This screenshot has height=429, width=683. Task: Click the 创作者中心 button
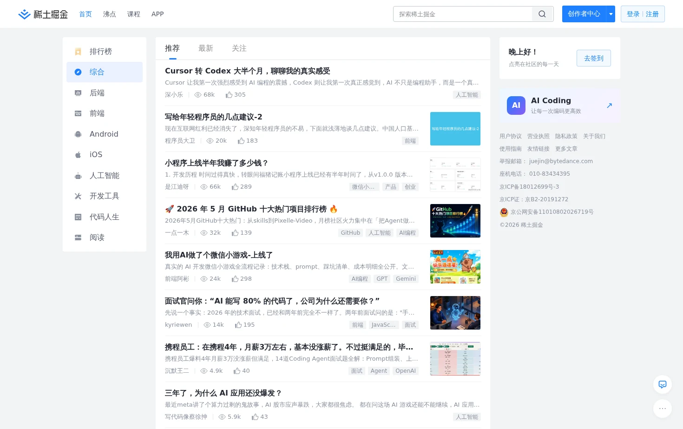click(584, 14)
